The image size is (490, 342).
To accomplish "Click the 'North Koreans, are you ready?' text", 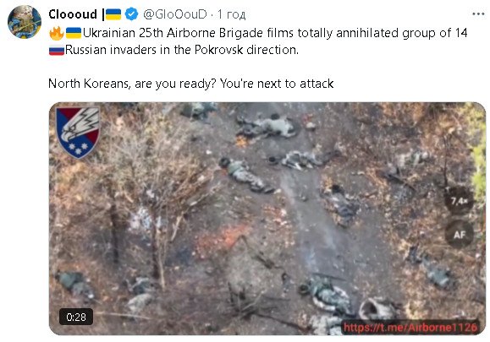I will 132,84.
